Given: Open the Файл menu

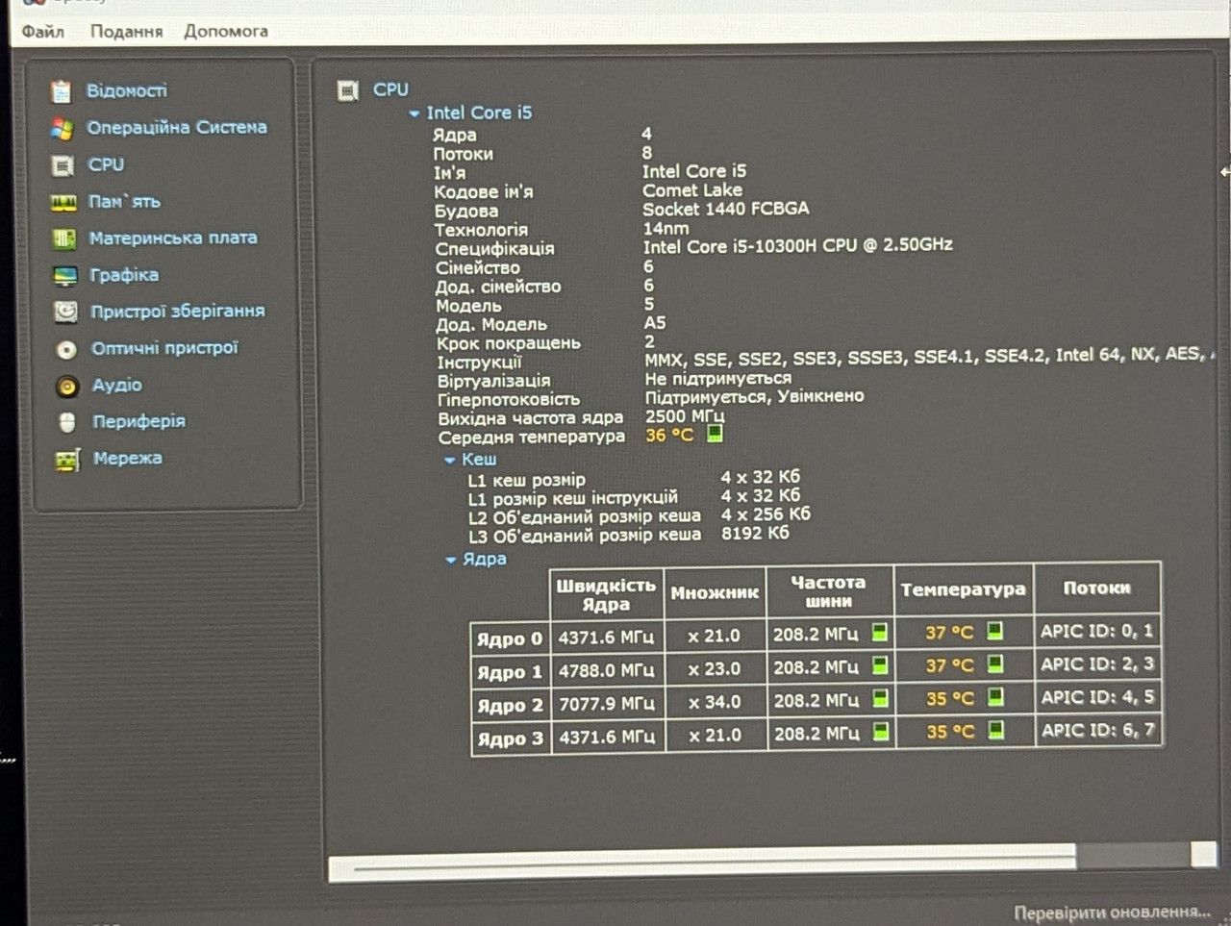Looking at the screenshot, I should pos(42,31).
